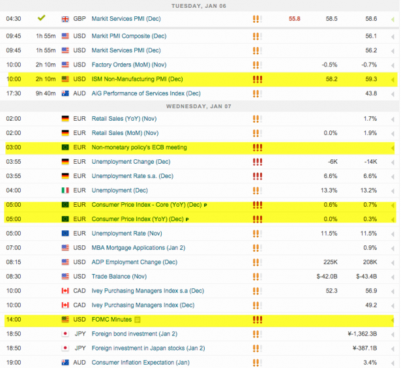
Task: Click previous value $-43.4B on Trade Balance
Action: (x=366, y=277)
